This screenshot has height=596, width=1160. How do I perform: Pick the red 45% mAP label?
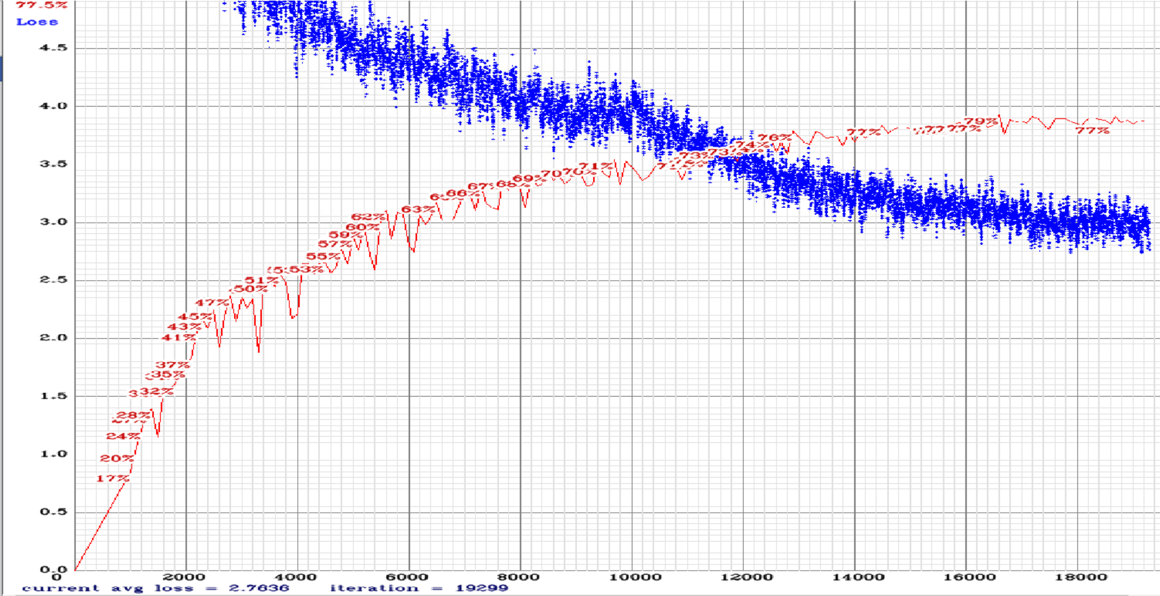point(195,316)
